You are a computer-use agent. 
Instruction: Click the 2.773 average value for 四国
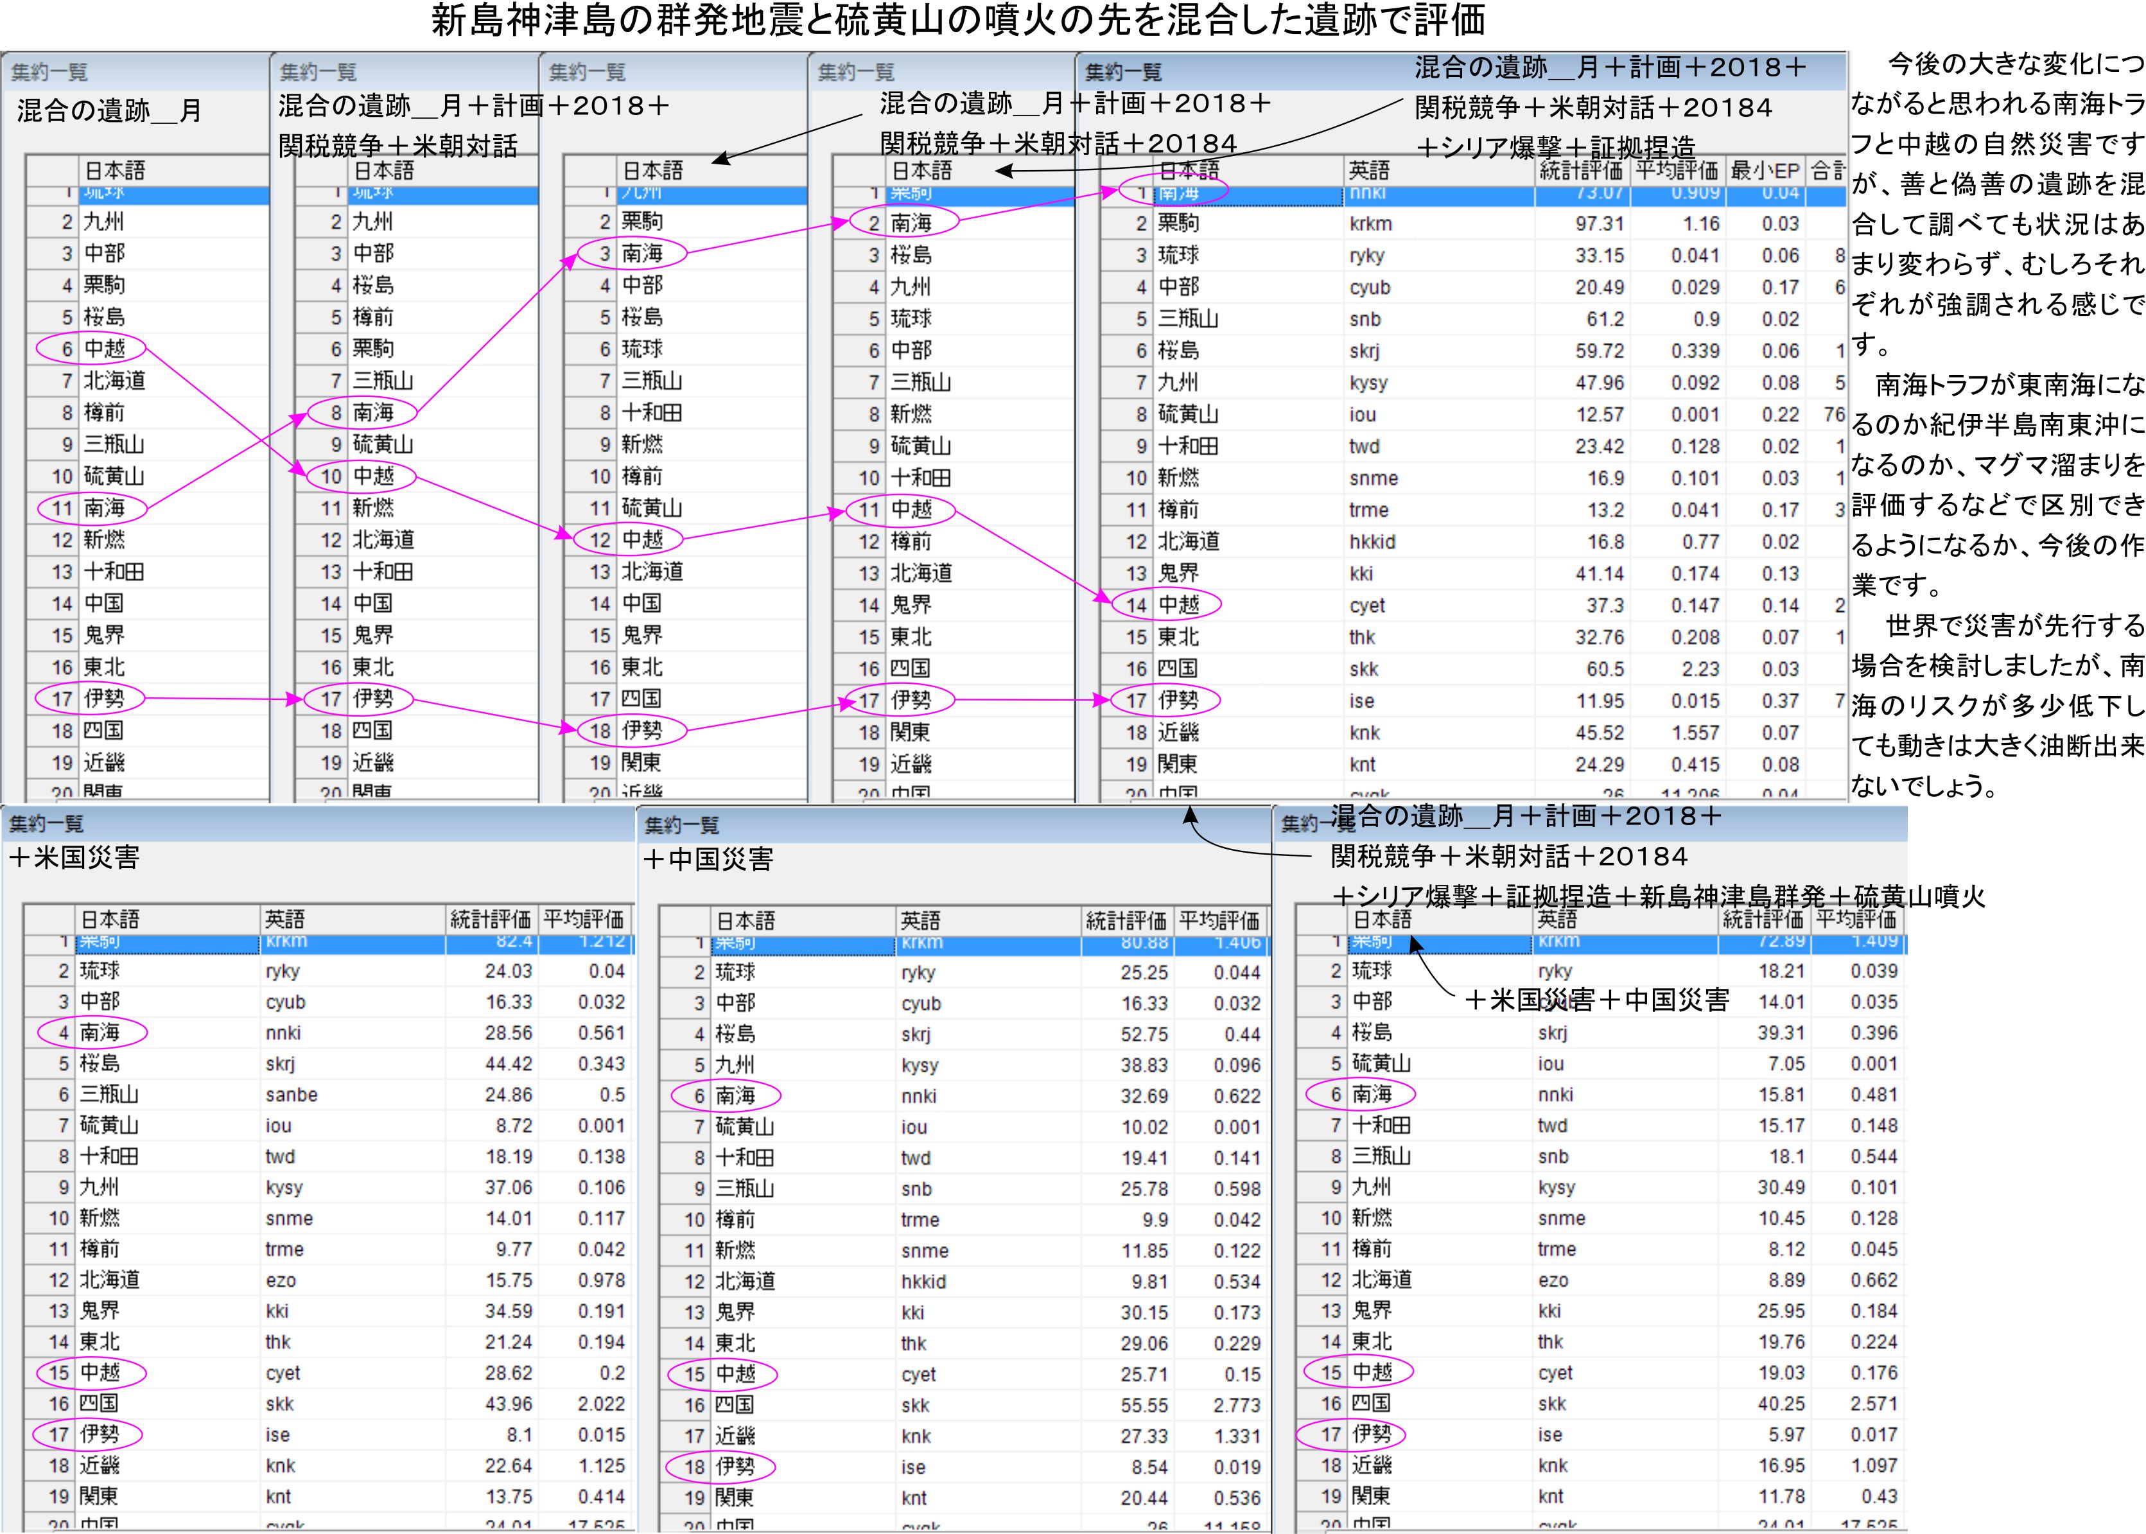tap(1237, 1406)
